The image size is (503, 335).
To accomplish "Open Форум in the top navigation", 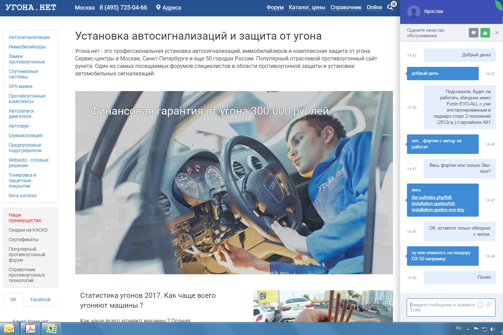I will click(x=275, y=7).
